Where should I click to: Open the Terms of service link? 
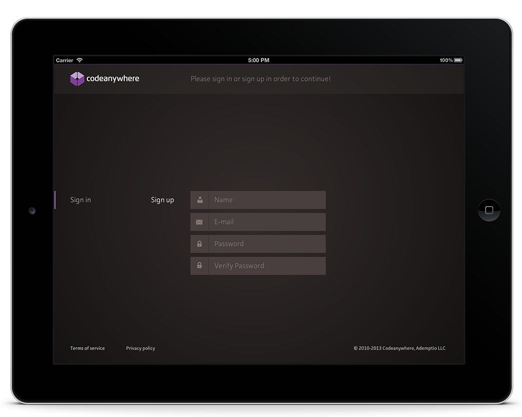(x=87, y=348)
